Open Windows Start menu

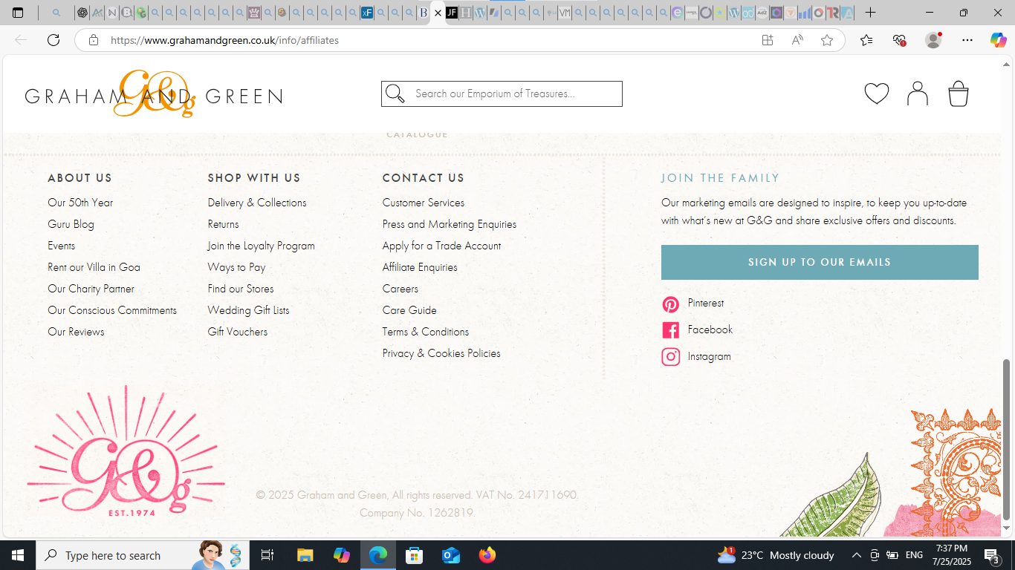click(18, 555)
